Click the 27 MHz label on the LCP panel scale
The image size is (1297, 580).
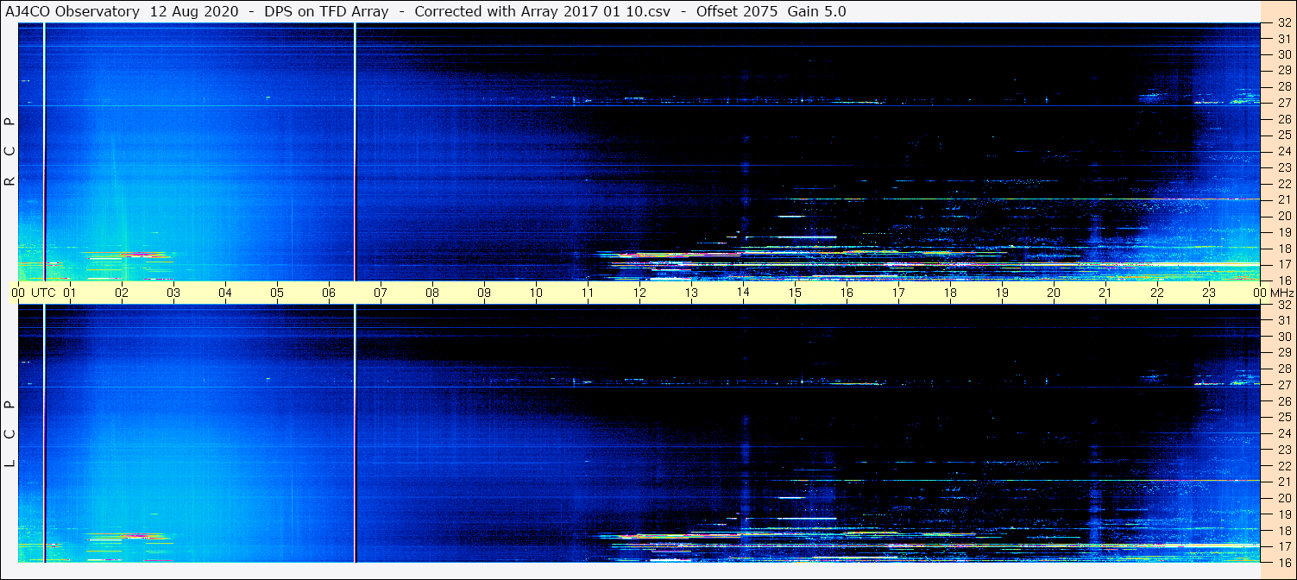1283,385
